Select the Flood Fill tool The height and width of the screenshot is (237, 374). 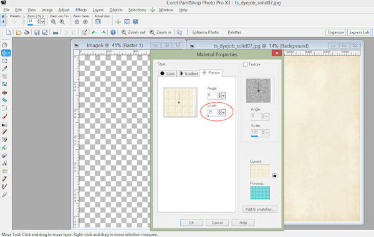[4, 148]
